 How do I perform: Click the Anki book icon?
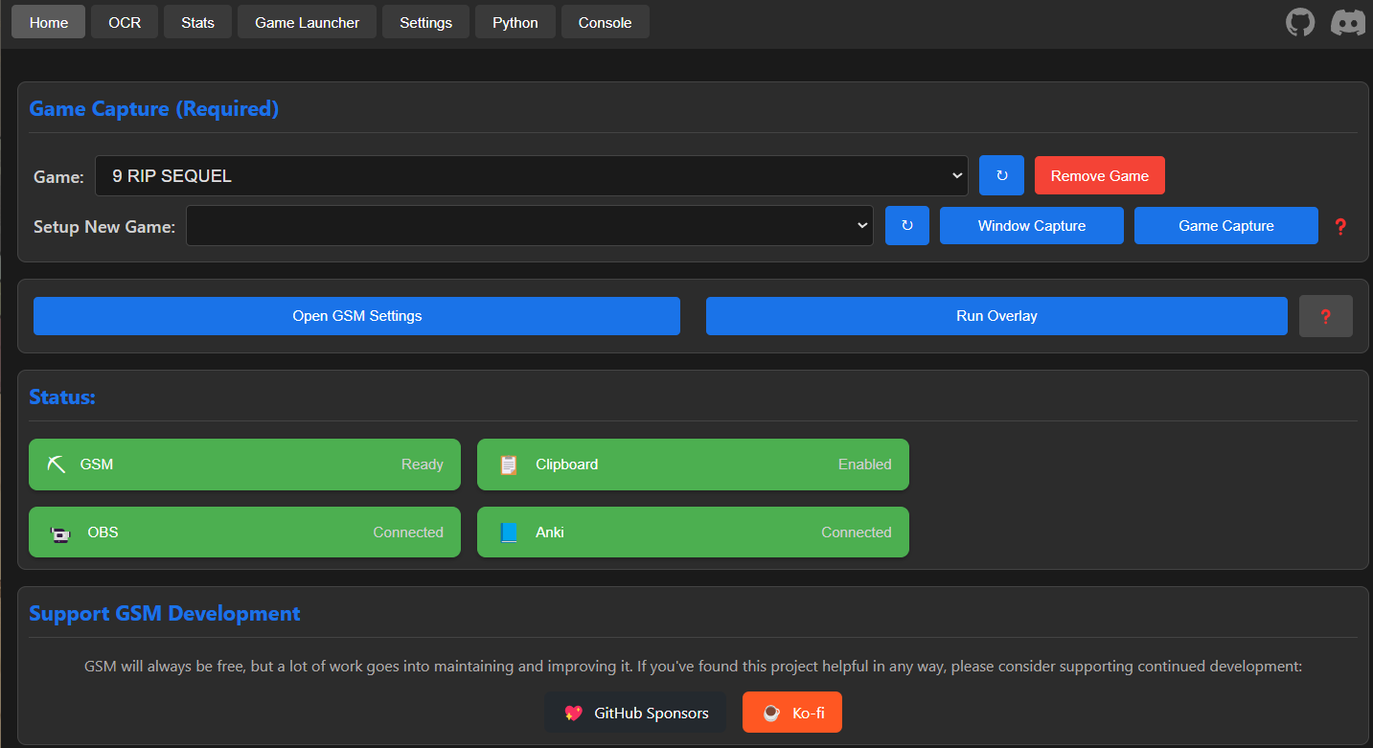508,533
